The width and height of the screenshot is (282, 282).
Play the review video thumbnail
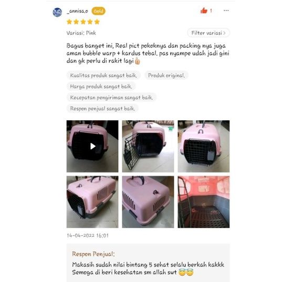point(92,146)
